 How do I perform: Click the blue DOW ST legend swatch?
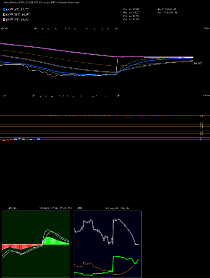[4, 9]
